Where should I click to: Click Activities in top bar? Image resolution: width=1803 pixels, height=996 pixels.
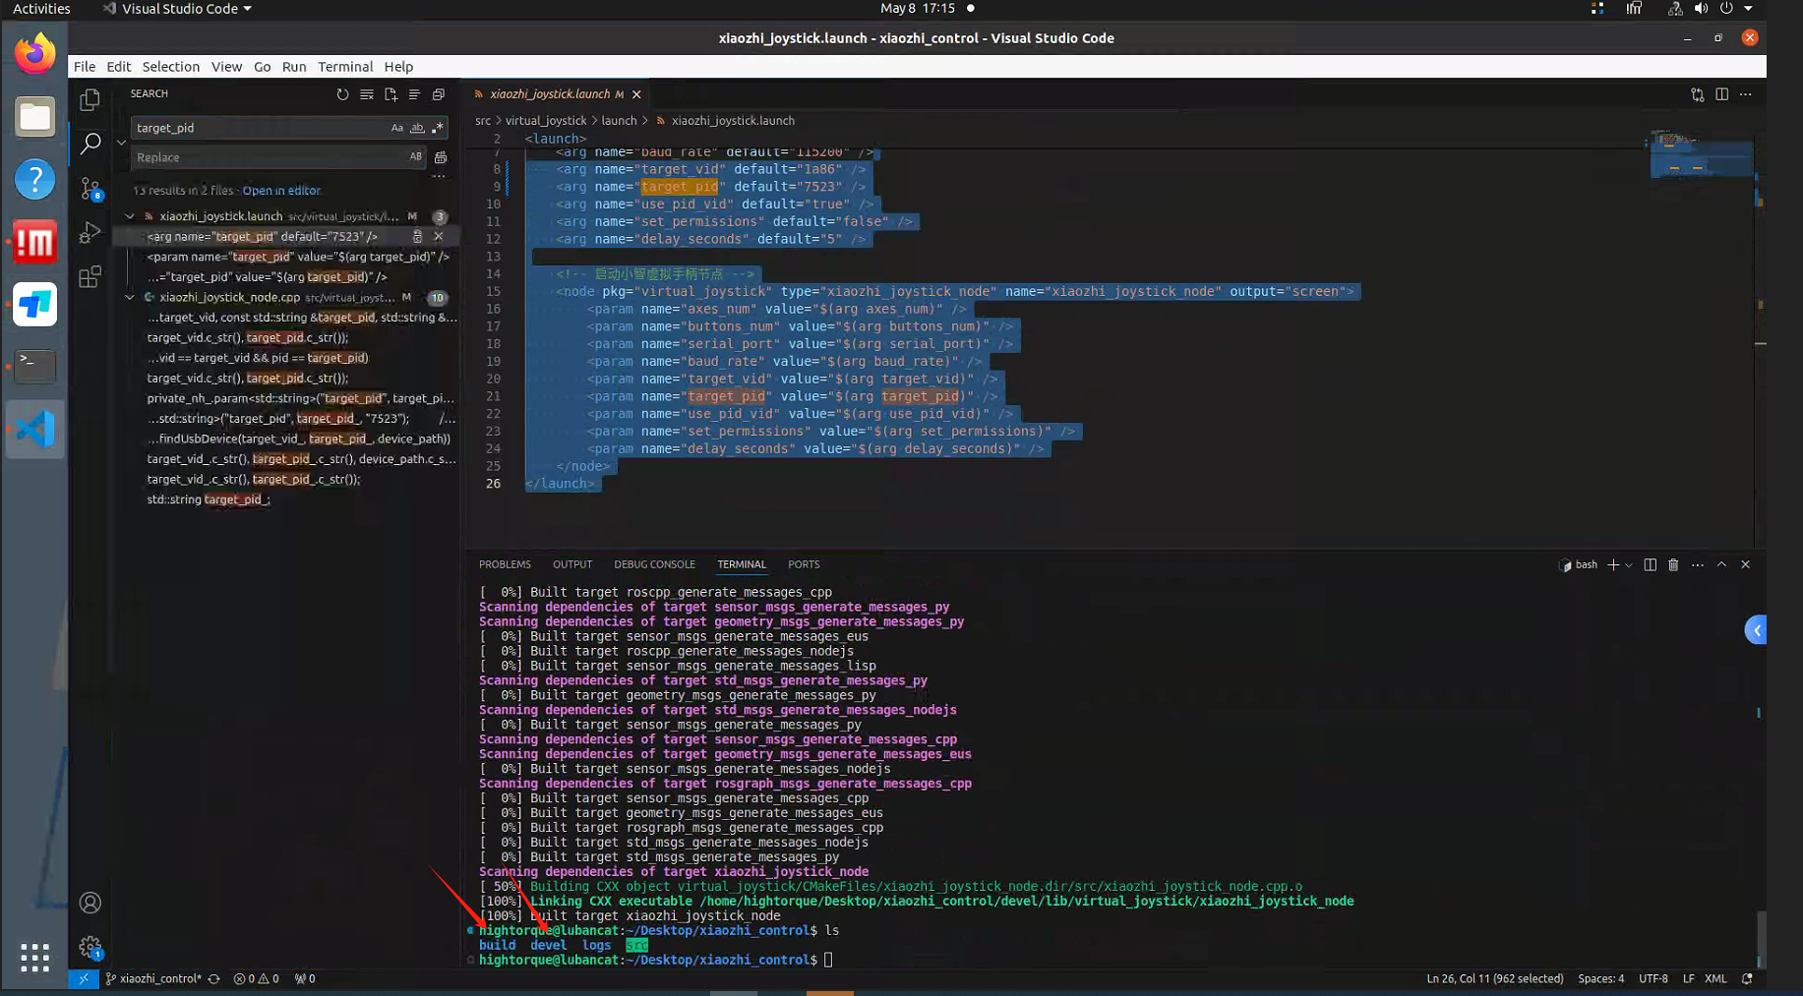41,8
